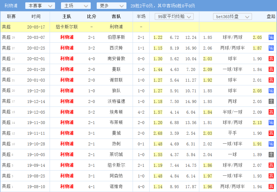Screen dimensions: 277x192
Task: Click 输 icon in 西汉姆 row
Action: [271, 48]
